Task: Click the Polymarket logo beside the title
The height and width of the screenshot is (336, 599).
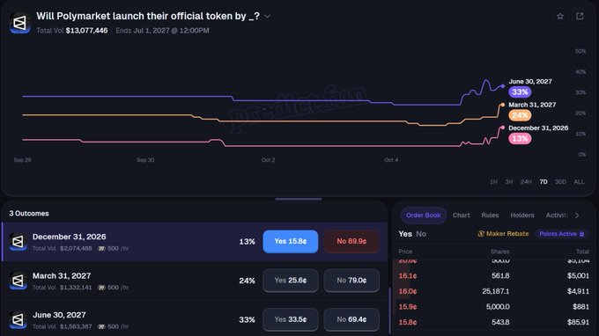Action: coord(20,23)
